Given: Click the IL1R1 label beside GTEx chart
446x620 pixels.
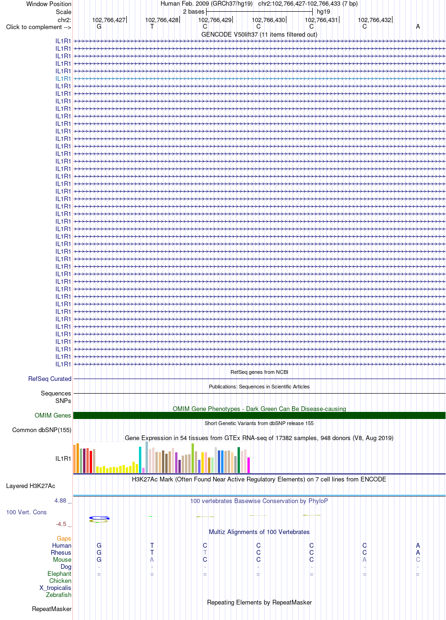Looking at the screenshot, I should pos(63,458).
